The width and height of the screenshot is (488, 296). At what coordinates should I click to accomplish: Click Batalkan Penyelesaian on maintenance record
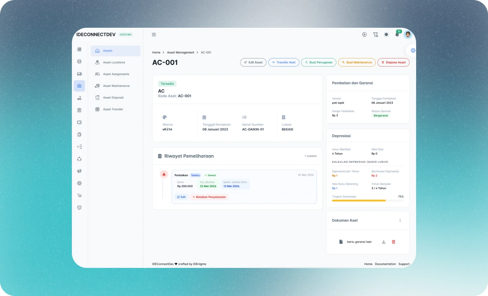pyautogui.click(x=209, y=197)
